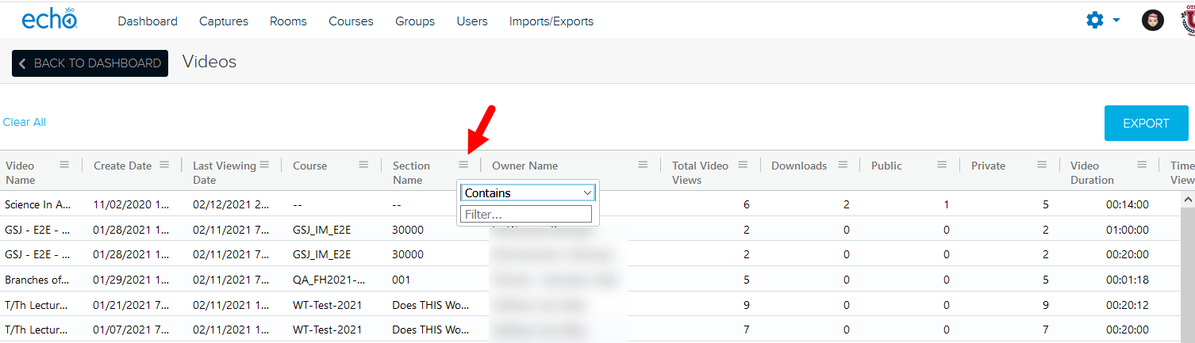Viewport: 1195px width, 343px height.
Task: Click the Clear All link
Action: (25, 122)
